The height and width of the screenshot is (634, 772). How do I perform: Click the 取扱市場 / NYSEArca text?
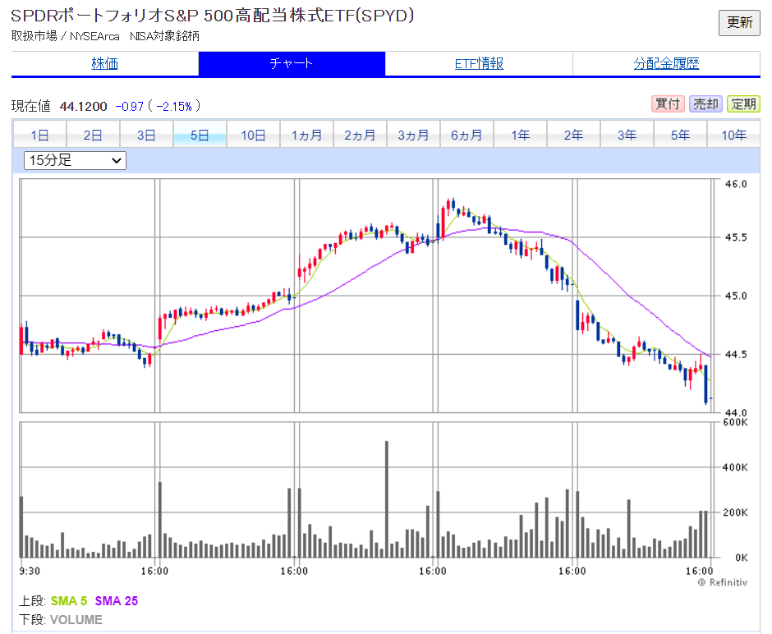pyautogui.click(x=66, y=36)
